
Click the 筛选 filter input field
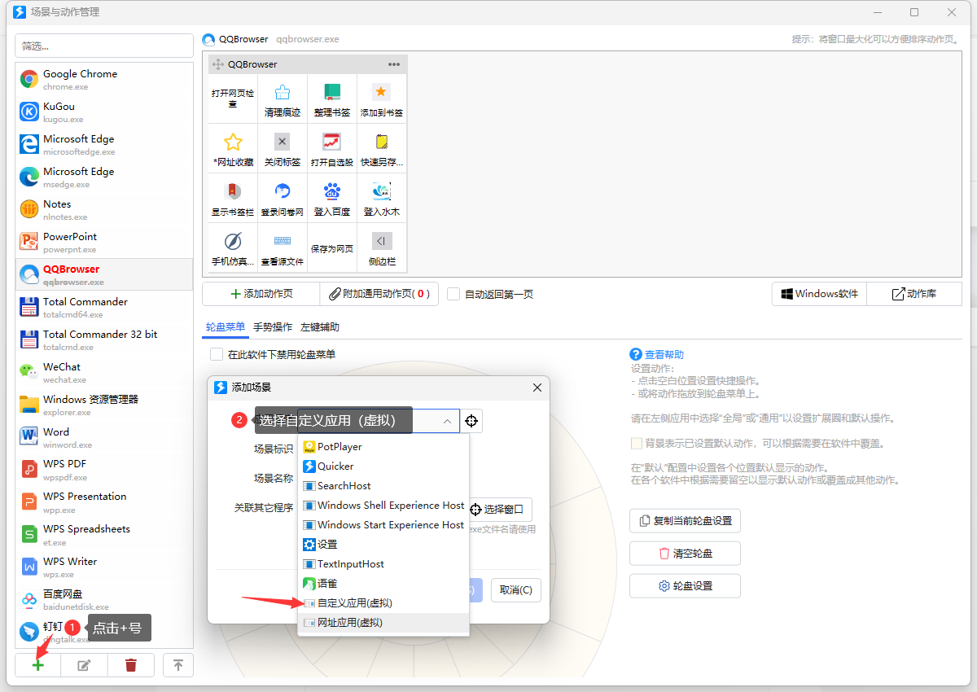(104, 46)
